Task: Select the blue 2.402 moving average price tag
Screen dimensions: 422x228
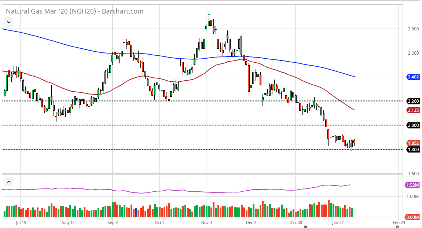Action: pos(412,77)
